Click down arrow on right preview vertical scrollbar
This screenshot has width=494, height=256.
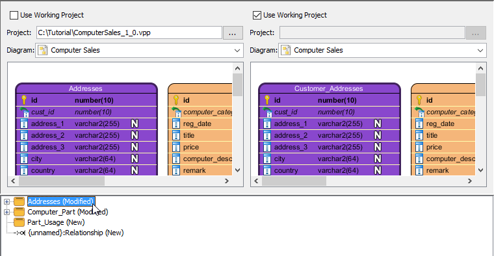tap(481, 170)
